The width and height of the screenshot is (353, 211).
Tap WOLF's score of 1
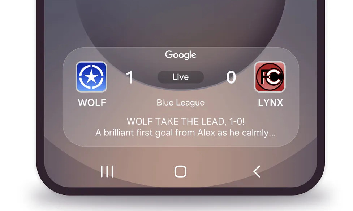tap(130, 77)
